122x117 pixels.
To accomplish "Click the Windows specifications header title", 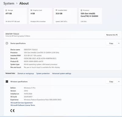I will 19,82.
